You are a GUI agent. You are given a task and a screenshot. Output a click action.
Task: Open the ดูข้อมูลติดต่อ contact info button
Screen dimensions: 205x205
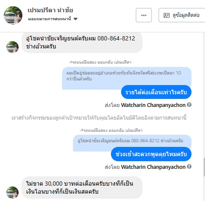coord(182,15)
